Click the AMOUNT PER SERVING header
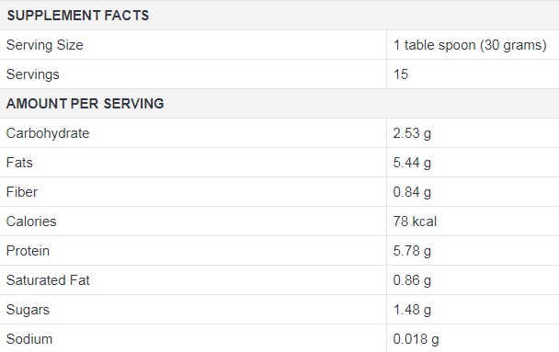The width and height of the screenshot is (559, 352). 86,104
